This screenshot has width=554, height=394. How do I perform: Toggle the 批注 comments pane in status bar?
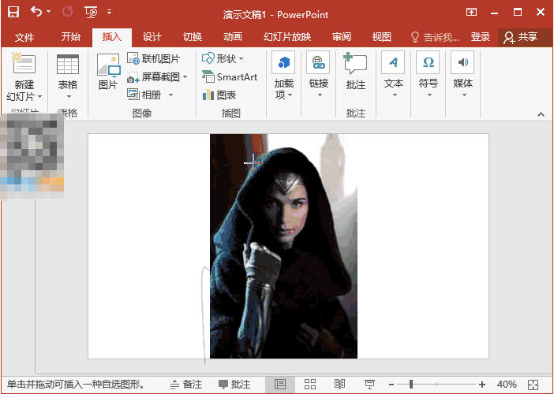234,384
